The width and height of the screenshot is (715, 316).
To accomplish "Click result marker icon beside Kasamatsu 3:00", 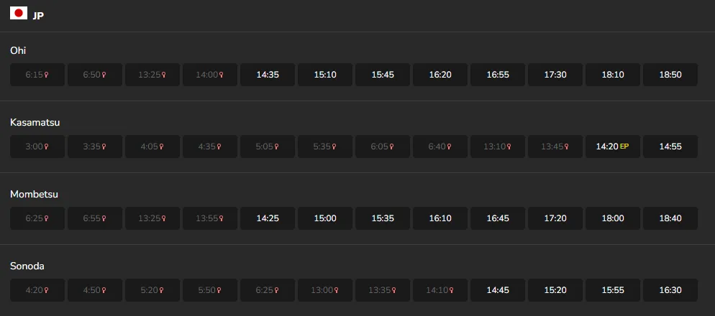I will point(47,147).
